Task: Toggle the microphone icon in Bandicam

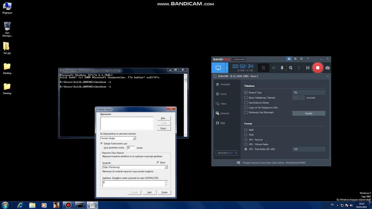Action: [x=282, y=68]
